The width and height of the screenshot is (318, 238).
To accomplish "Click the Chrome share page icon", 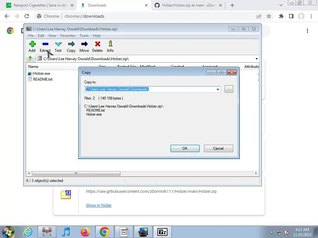I will pyautogui.click(x=259, y=16).
